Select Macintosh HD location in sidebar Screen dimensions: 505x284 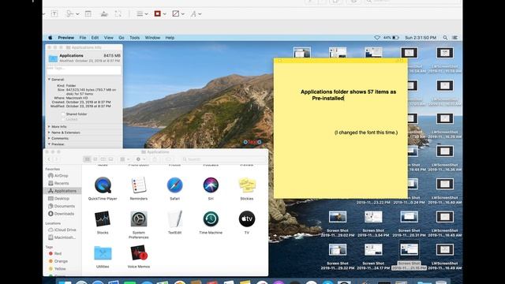(x=62, y=237)
